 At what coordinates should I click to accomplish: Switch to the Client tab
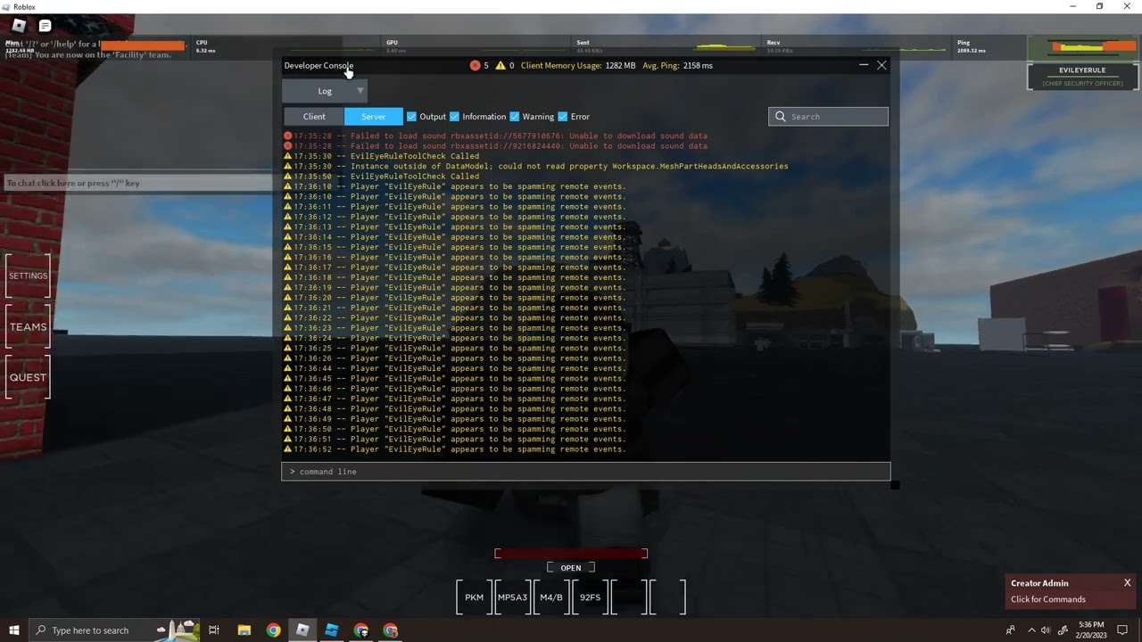click(x=314, y=117)
